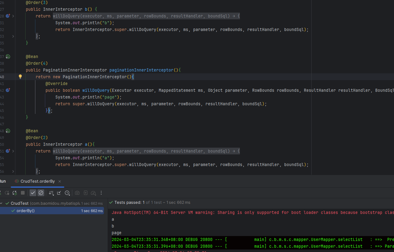This screenshot has height=252, width=394.
Task: Open the test history clock icon
Action: point(67,193)
